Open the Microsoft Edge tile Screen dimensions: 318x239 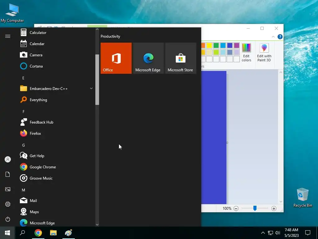[x=148, y=58]
